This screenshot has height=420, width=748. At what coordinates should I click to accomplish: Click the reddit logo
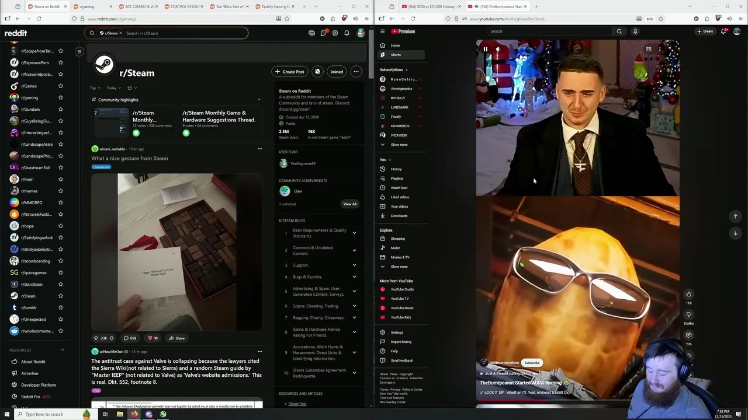[x=16, y=33]
